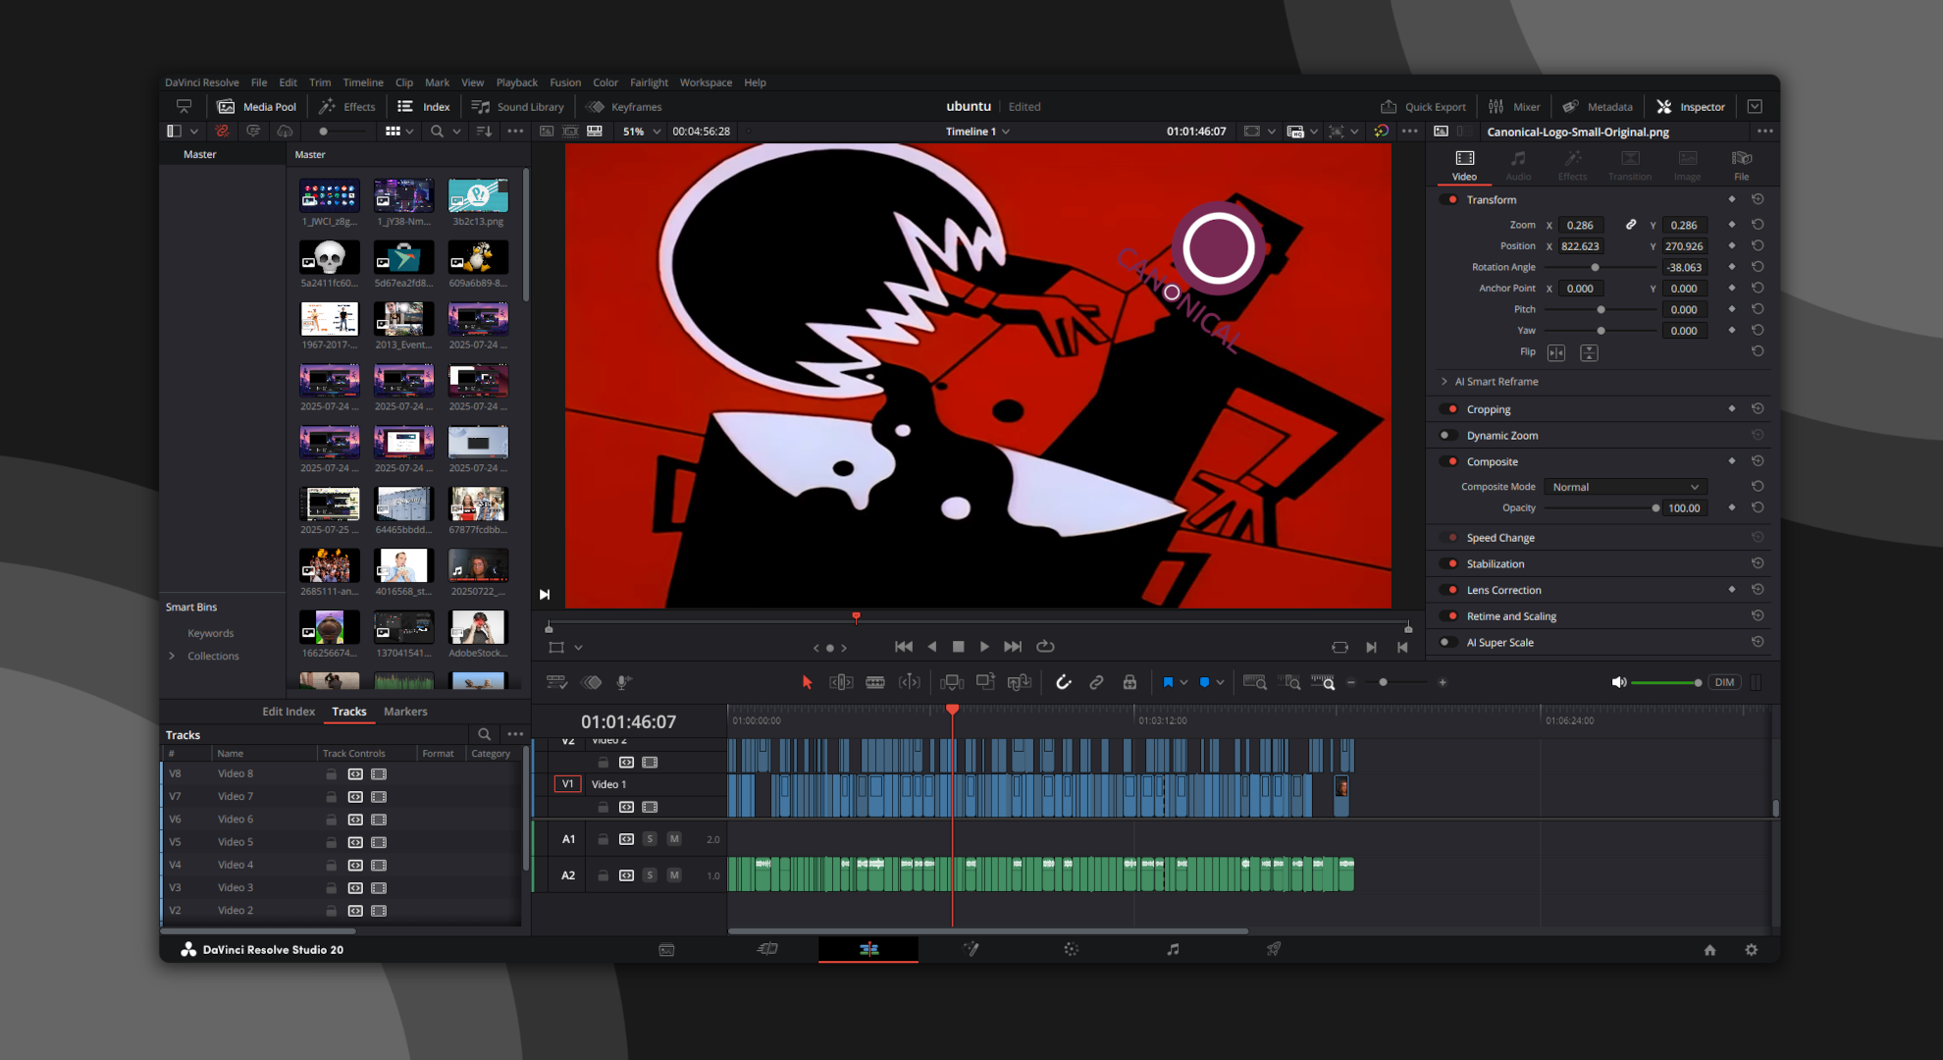Click the Loop playback icon
This screenshot has width=1943, height=1060.
(x=1045, y=647)
